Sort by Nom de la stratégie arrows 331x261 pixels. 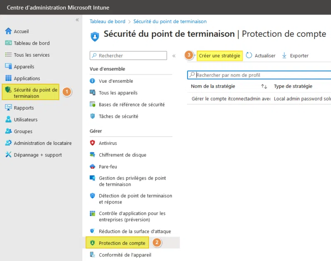264,86
